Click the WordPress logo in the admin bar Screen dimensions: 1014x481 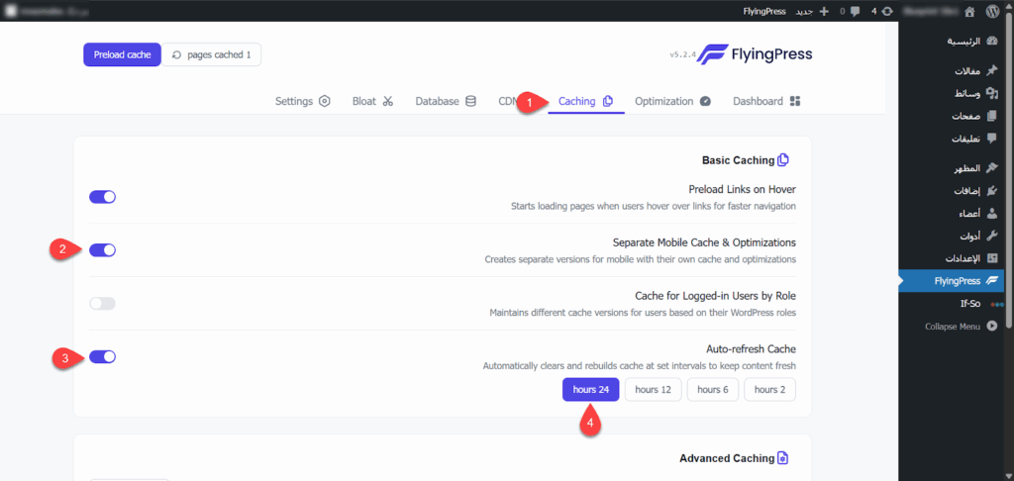tap(992, 11)
